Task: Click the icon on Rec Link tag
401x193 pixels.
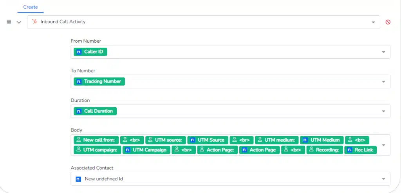Action: pos(350,150)
